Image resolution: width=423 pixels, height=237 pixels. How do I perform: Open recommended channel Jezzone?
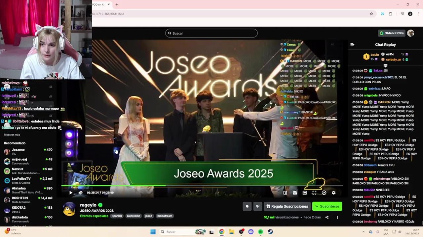coord(28,151)
